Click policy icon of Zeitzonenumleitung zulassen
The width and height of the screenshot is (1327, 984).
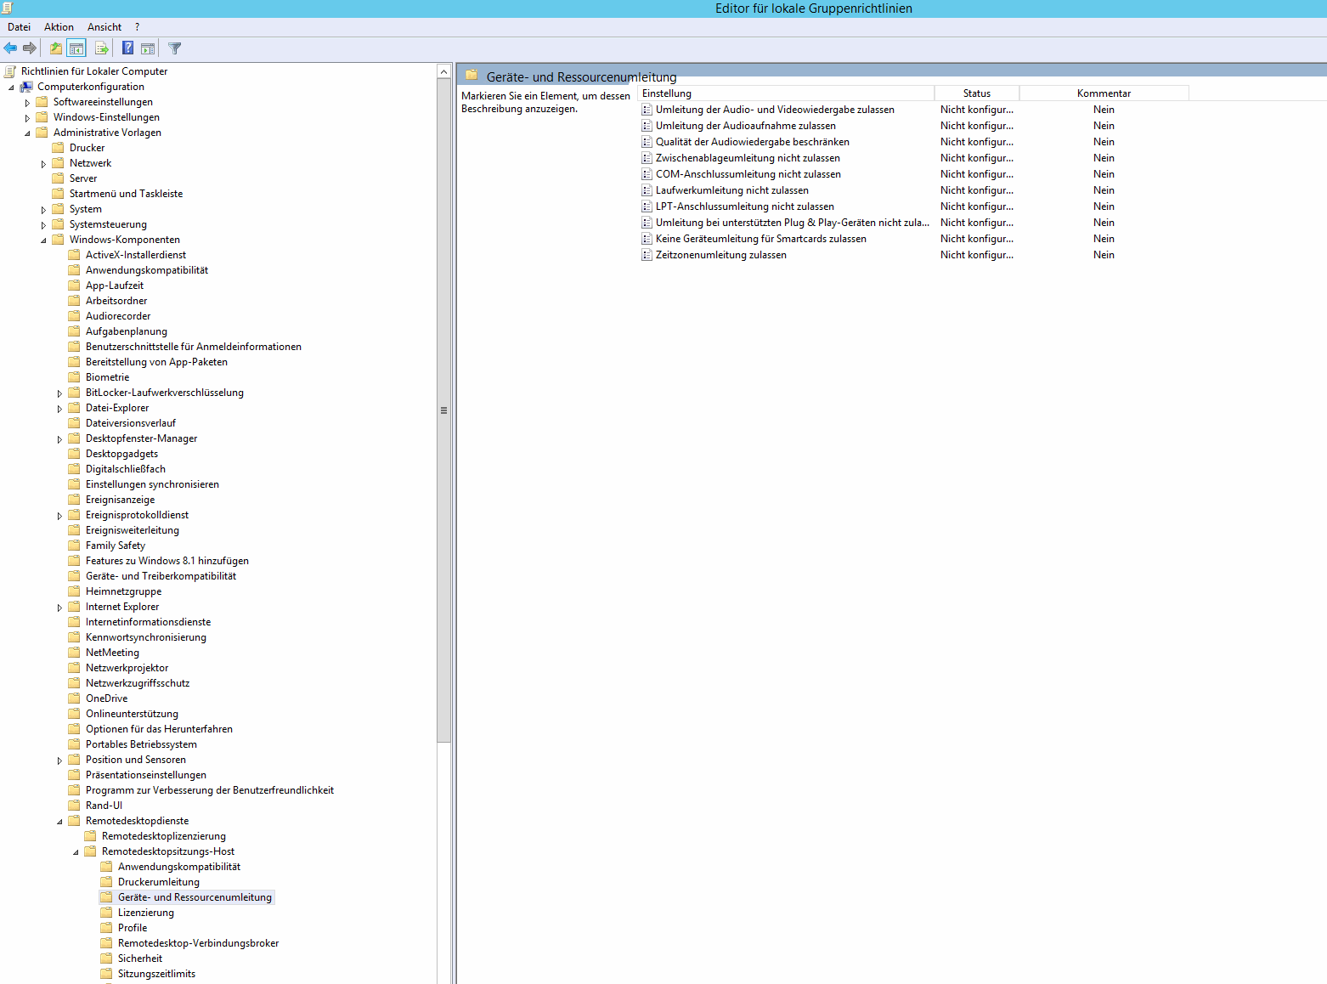647,255
